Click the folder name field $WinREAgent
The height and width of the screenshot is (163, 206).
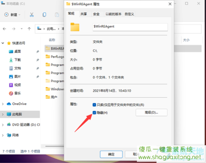pyautogui.click(x=130, y=27)
